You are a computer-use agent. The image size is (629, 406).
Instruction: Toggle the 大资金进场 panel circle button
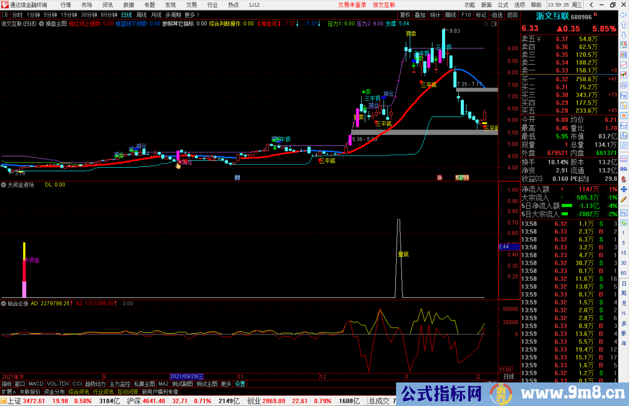coord(3,185)
